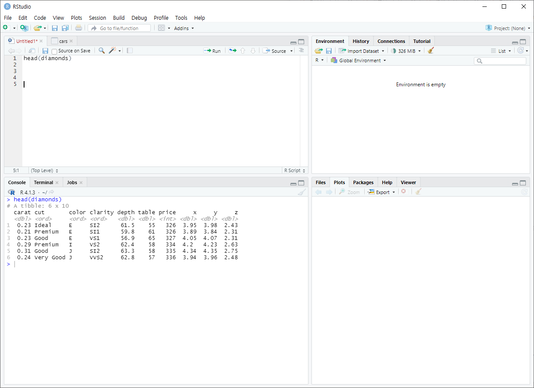Go to the next section down arrow

253,51
